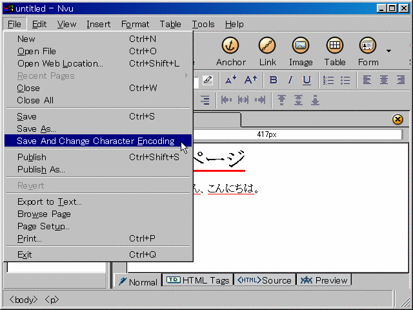Click the underlined Japanese page heading
413x310 pixels.
pos(219,160)
